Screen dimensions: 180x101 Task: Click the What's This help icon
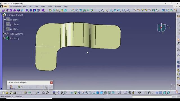coord(37,93)
